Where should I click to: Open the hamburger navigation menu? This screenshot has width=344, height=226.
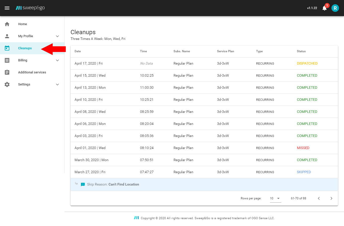pyautogui.click(x=7, y=8)
